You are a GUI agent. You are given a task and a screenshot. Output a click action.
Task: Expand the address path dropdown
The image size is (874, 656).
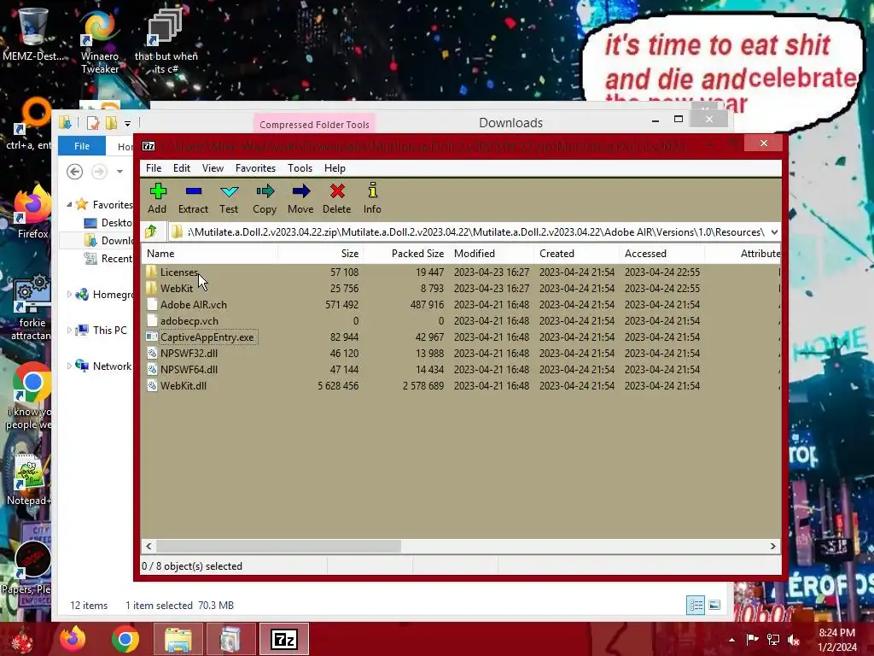tap(774, 232)
